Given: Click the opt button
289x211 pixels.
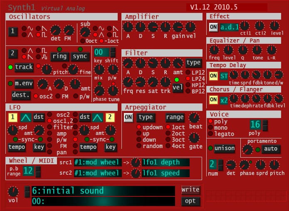Looking at the screenshot, I should pyautogui.click(x=190, y=201).
